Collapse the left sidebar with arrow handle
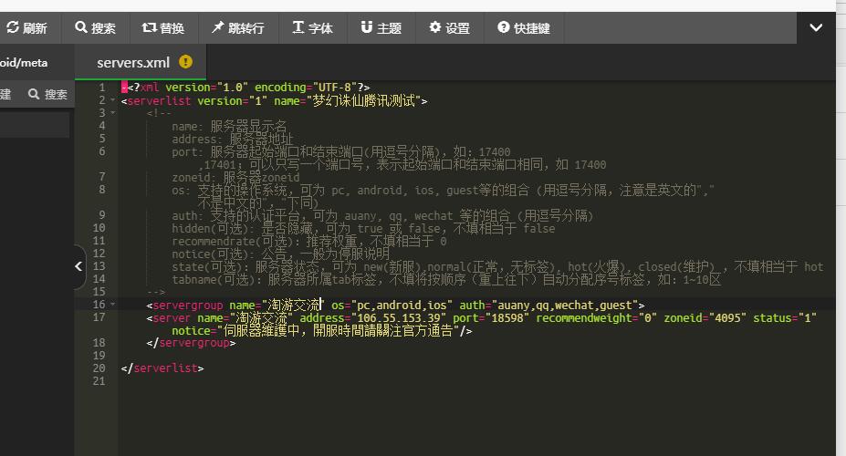846x456 pixels. click(78, 266)
